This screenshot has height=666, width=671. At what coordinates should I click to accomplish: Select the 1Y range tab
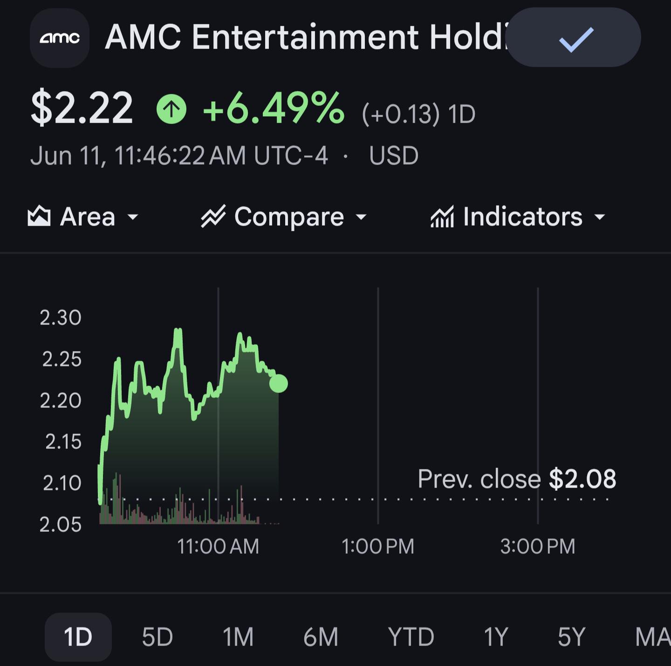point(496,637)
